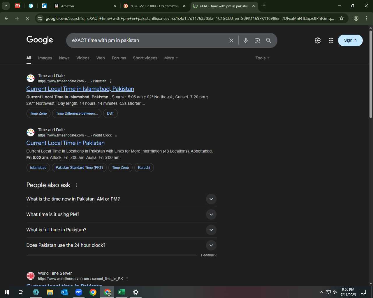Open the Google apps grid icon
The width and height of the screenshot is (373, 298).
coord(331,40)
